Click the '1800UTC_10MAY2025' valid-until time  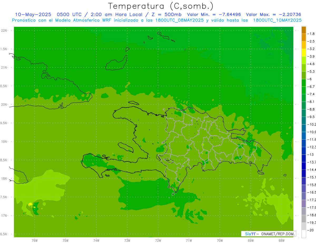point(277,20)
